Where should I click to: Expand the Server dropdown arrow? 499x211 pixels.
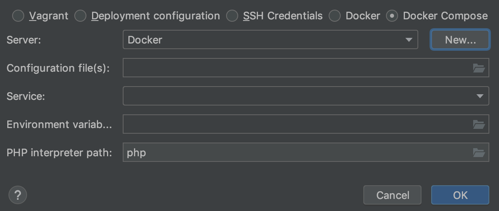pyautogui.click(x=409, y=40)
